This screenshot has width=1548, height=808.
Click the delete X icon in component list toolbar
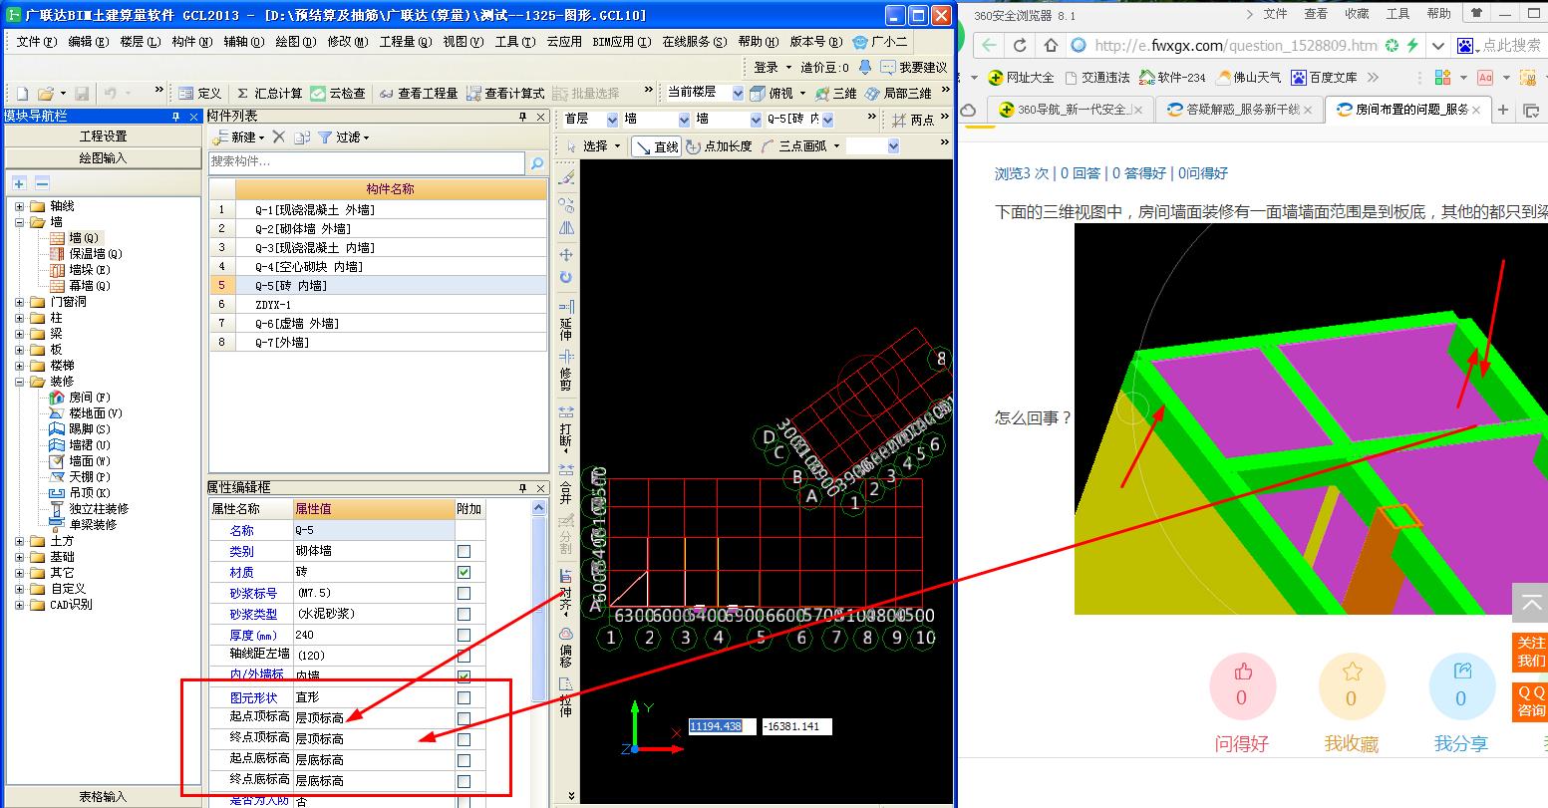(279, 136)
